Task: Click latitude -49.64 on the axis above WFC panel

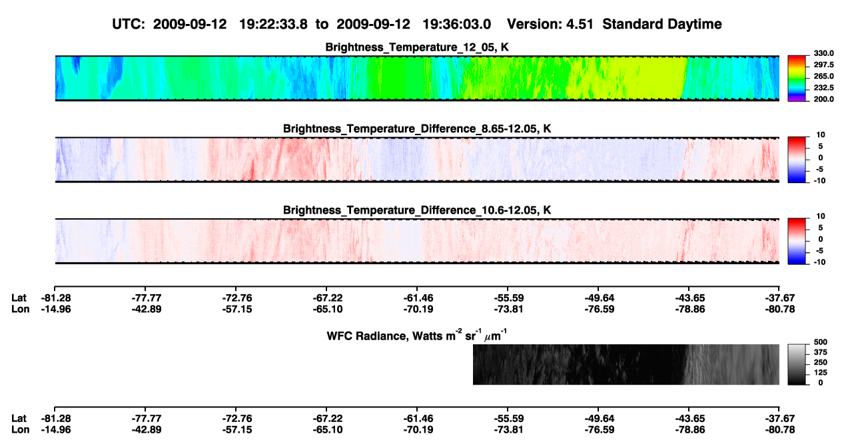Action: (598, 298)
